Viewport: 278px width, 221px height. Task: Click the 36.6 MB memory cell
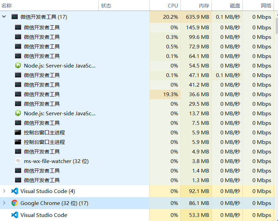(196, 94)
